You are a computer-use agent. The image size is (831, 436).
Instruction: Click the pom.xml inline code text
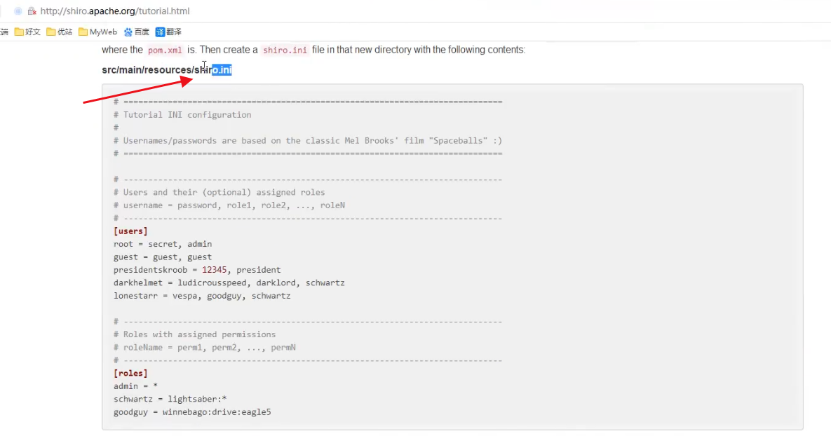pos(165,50)
